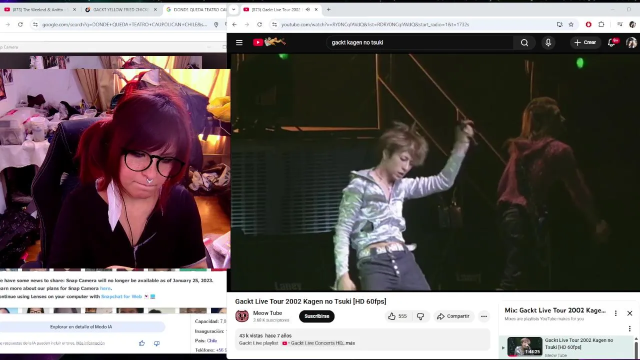Screen dimensions: 640x360
Task: Open a new tab in YouTube window
Action: (328, 9)
